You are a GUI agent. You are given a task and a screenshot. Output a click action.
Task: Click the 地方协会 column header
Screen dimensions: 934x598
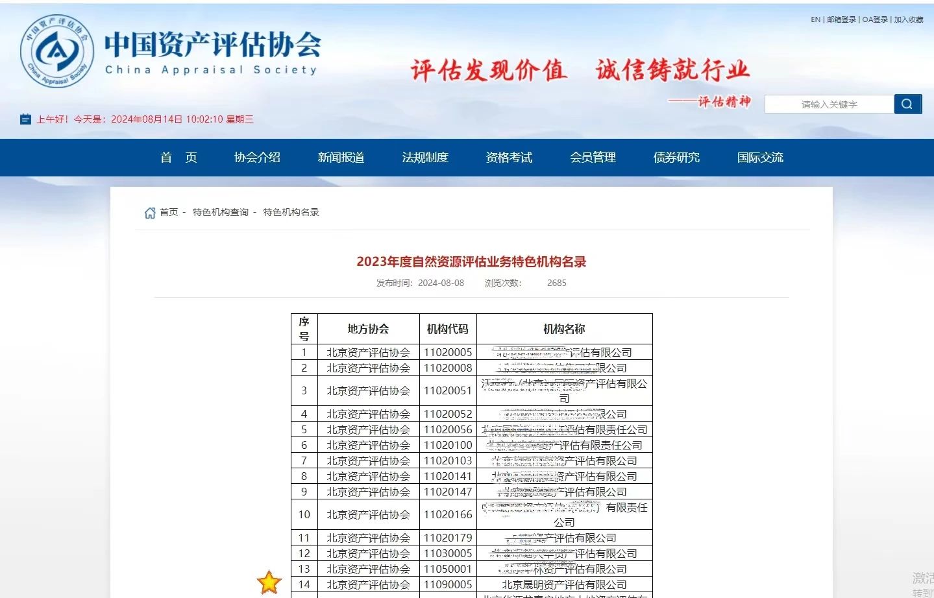point(368,329)
